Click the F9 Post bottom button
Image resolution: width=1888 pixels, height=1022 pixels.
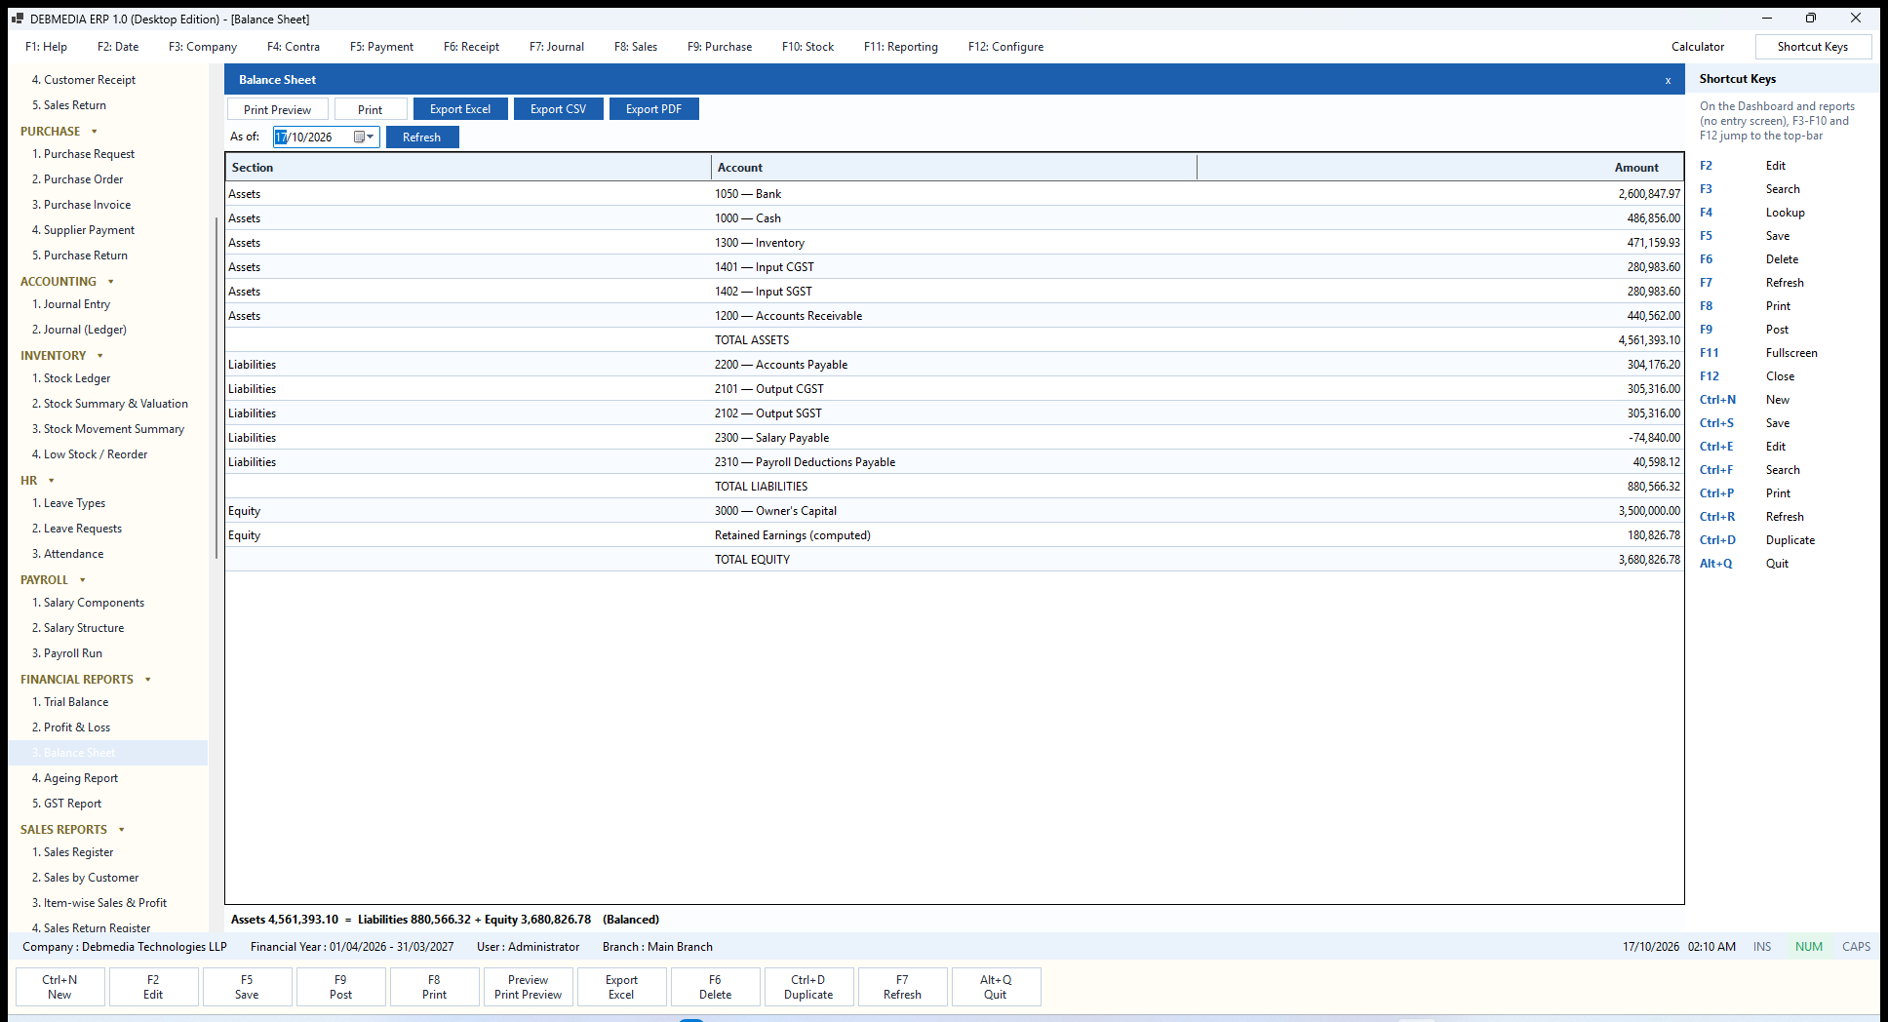pyautogui.click(x=340, y=987)
